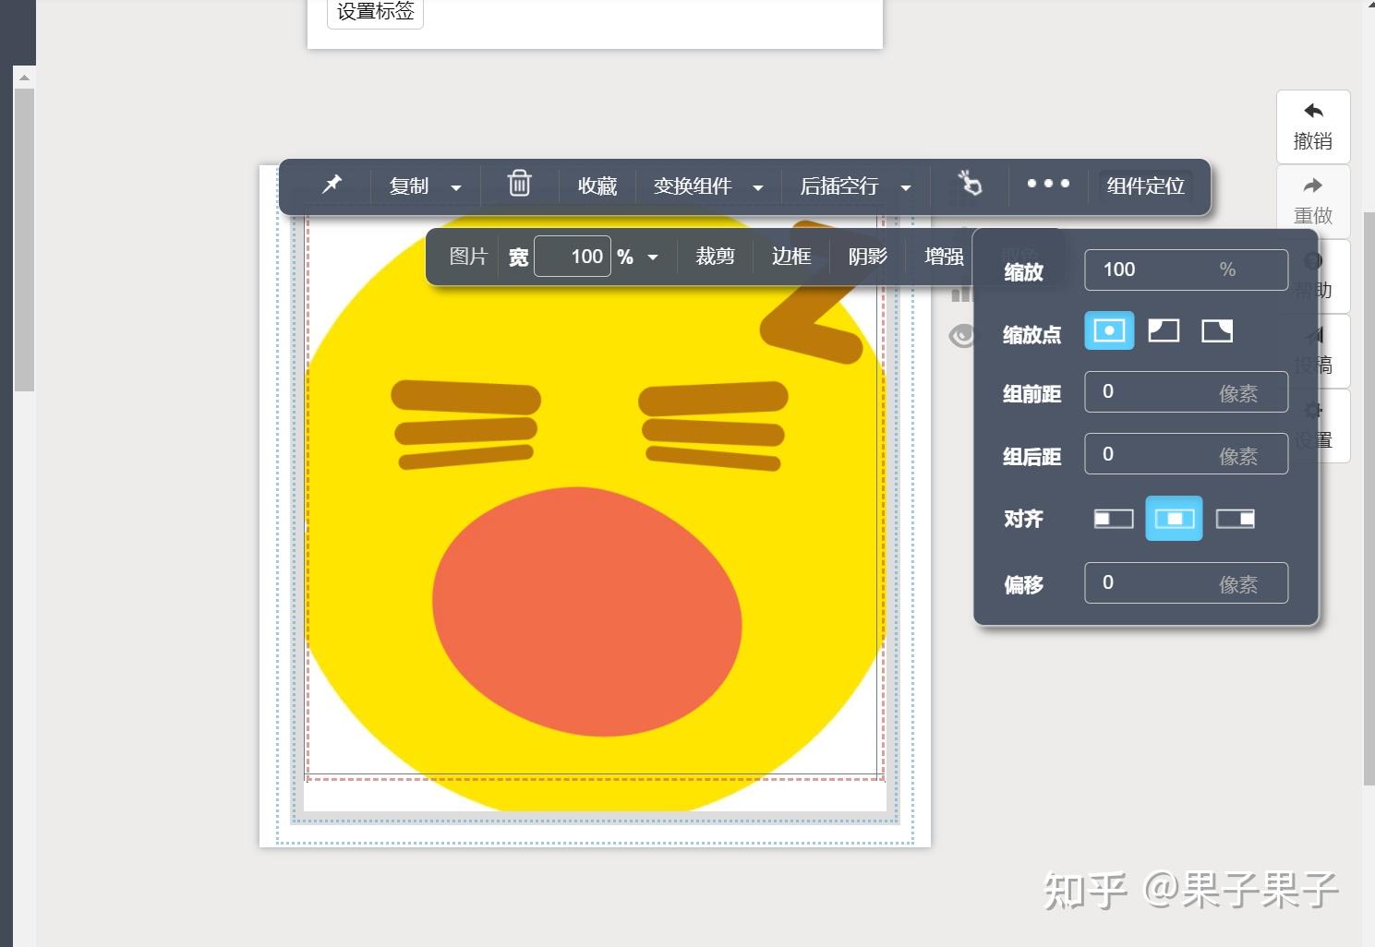Click the page's right vertical scrollbar thumb
1375x947 pixels.
coord(1369,498)
